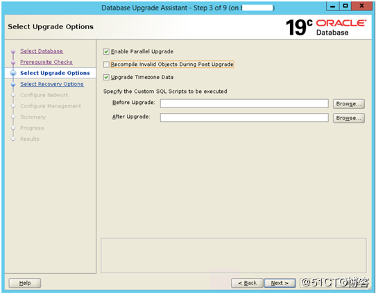This screenshot has height=294, width=376.
Task: Maximize the Database Upgrade Assistant window
Action: pos(345,6)
